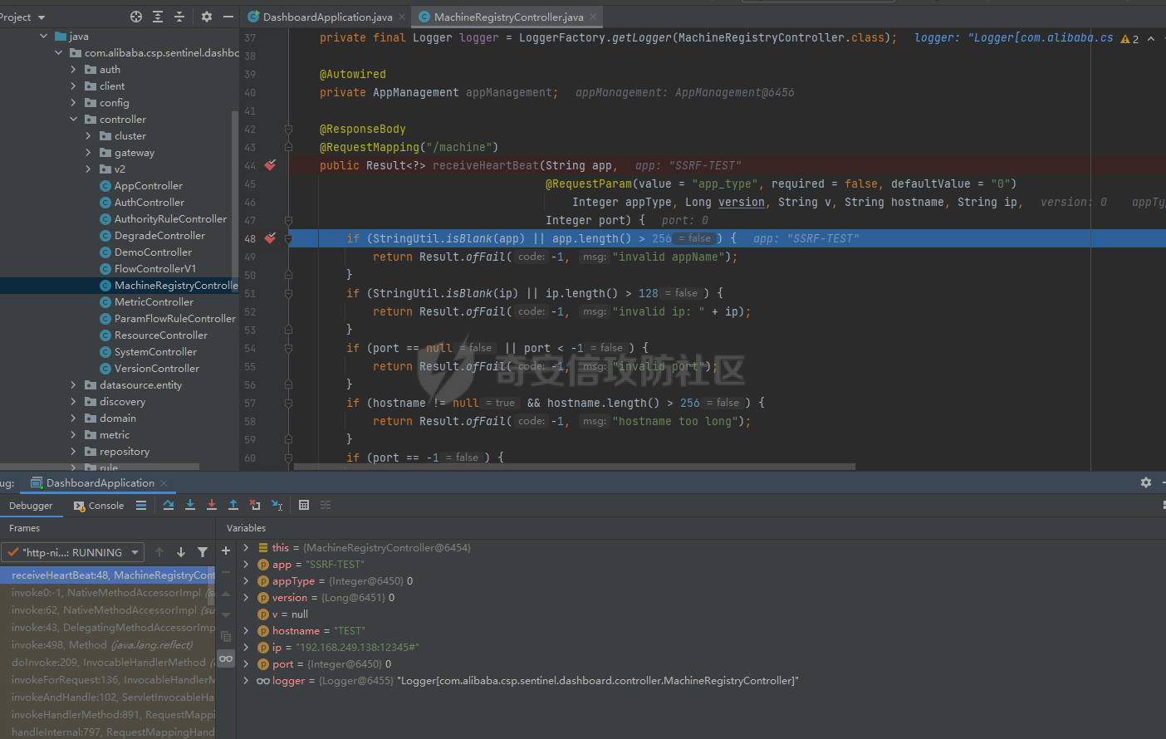The image size is (1166, 739).
Task: Expand the datasource.entity folder
Action: coord(74,385)
